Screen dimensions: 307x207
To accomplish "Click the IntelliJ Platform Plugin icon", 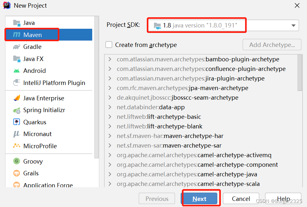I will [17, 82].
